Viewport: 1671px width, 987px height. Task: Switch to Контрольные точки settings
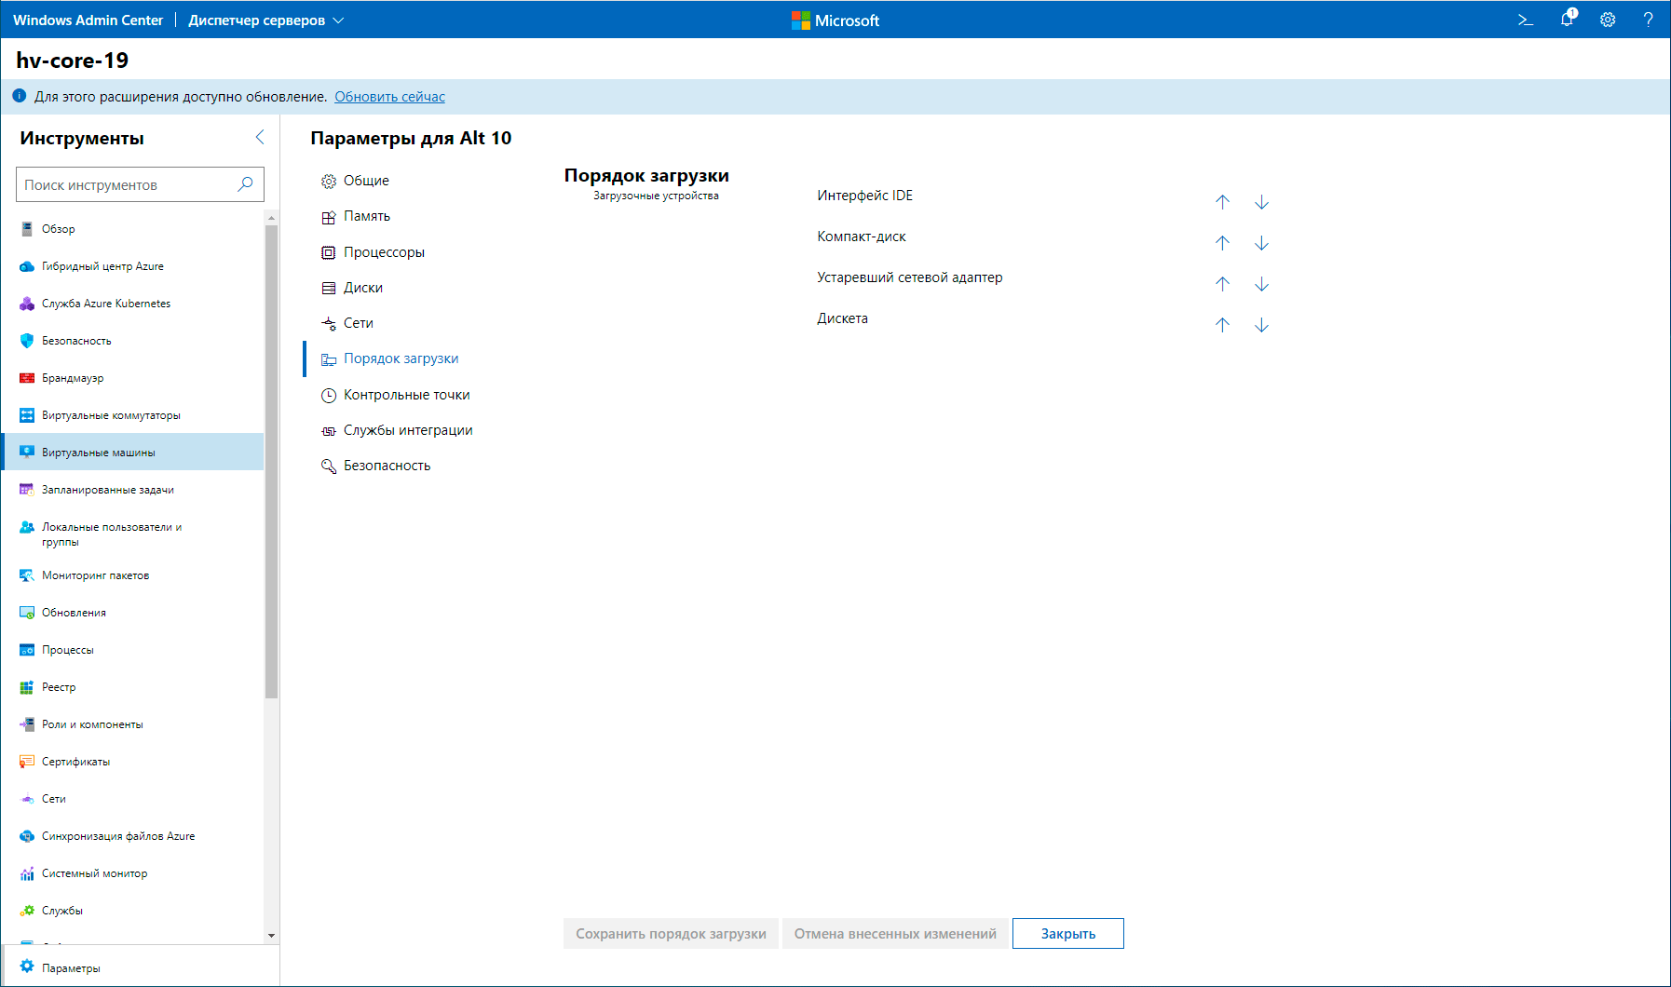pos(406,395)
